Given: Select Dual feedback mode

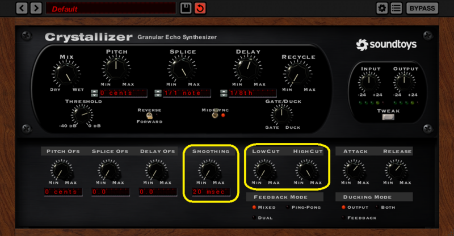Looking at the screenshot, I should click(x=262, y=218).
